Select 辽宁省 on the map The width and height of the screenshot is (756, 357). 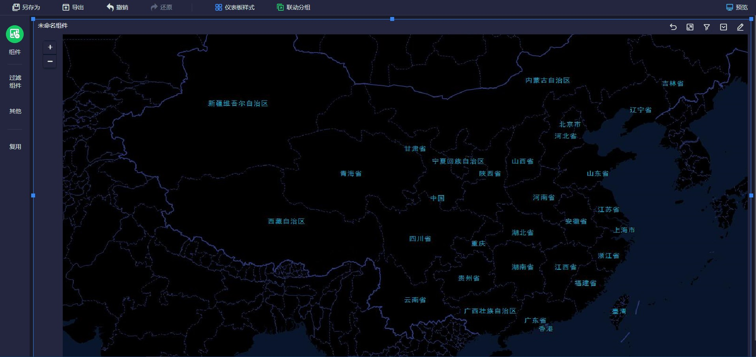tap(640, 110)
